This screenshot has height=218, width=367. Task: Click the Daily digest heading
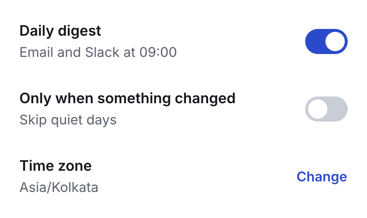coord(60,31)
